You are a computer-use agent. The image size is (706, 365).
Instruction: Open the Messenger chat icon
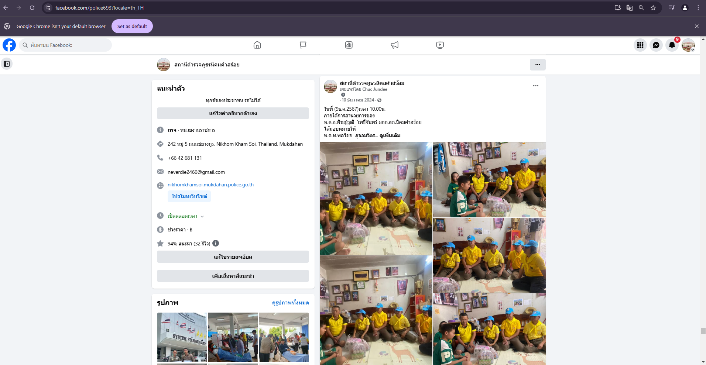coord(656,45)
